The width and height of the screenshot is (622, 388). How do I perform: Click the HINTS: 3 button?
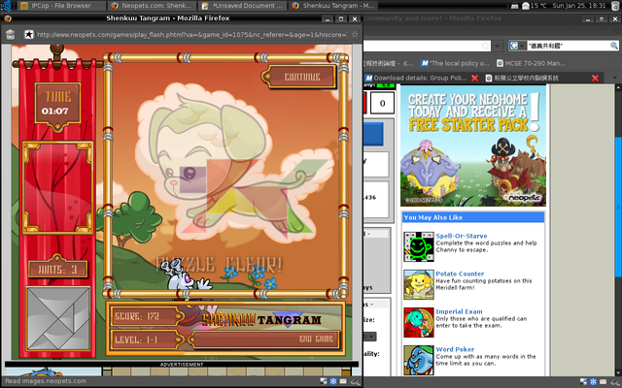point(58,270)
